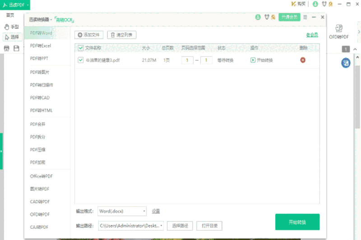The height and width of the screenshot is (240, 361).
Task: Start conversion for the listed file row
Action: [262, 60]
